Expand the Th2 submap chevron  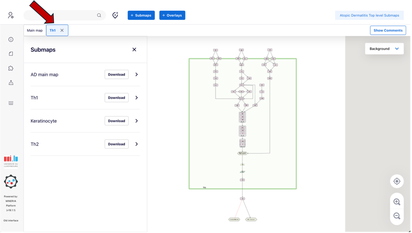(x=136, y=144)
